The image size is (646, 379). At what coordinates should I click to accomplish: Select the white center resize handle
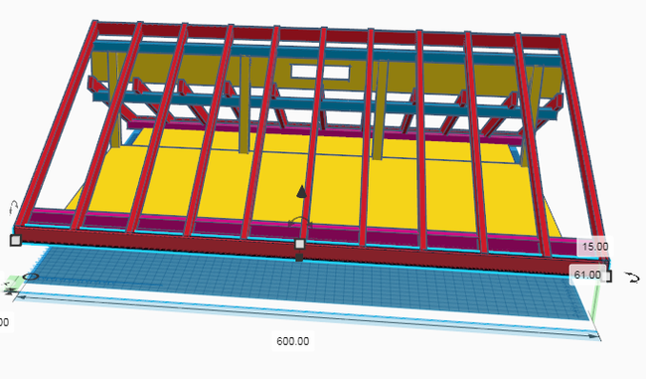click(x=300, y=244)
